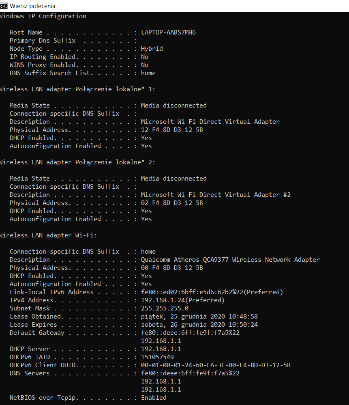The image size is (349, 405).
Task: Click the subnet mask 255.255.255.0
Action: [x=165, y=308]
